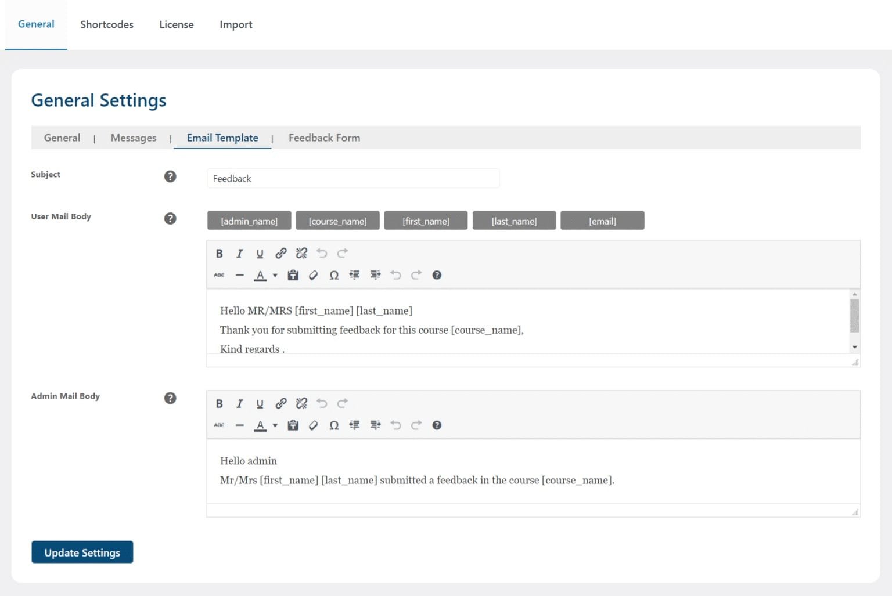Toggle Paste as text in Admin Mail Body editor
892x596 pixels.
[293, 425]
